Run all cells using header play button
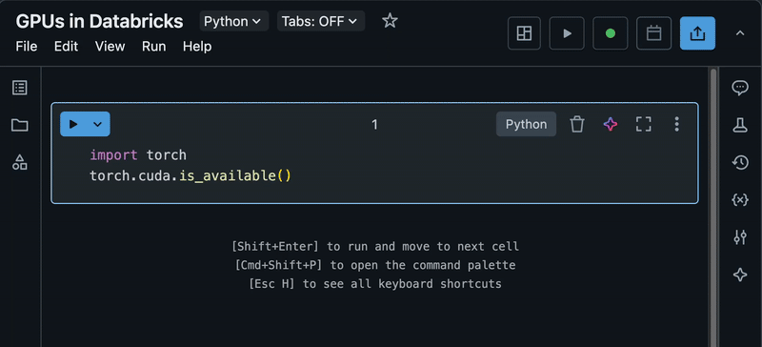762x347 pixels. [x=567, y=33]
